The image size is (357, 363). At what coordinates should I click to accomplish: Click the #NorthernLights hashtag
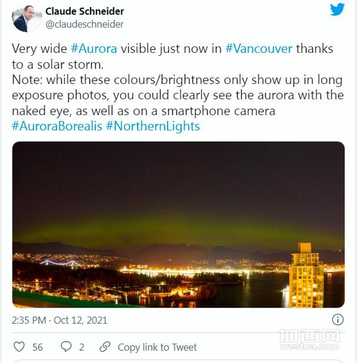point(153,126)
